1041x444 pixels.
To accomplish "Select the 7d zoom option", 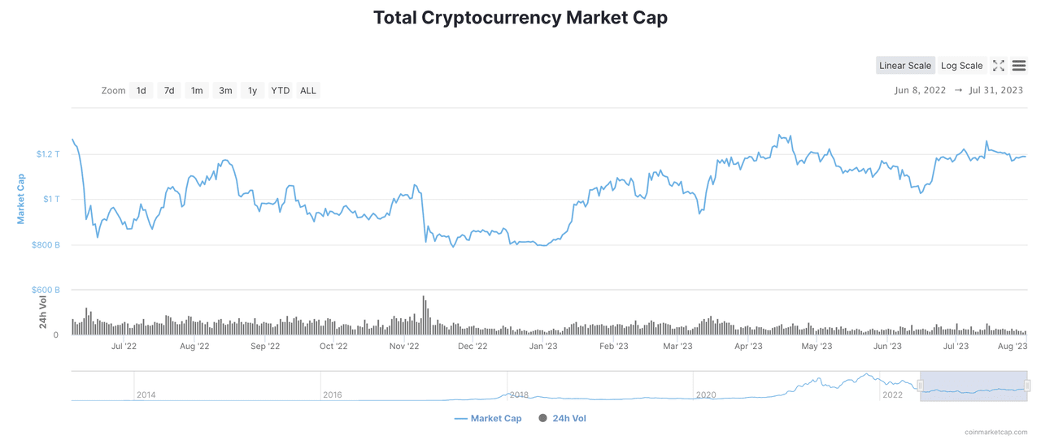I will [169, 91].
